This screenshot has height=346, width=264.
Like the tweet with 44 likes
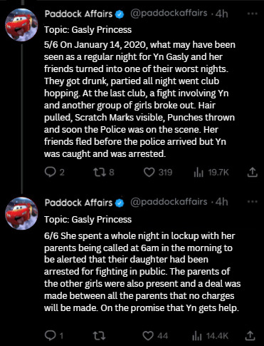(x=155, y=335)
